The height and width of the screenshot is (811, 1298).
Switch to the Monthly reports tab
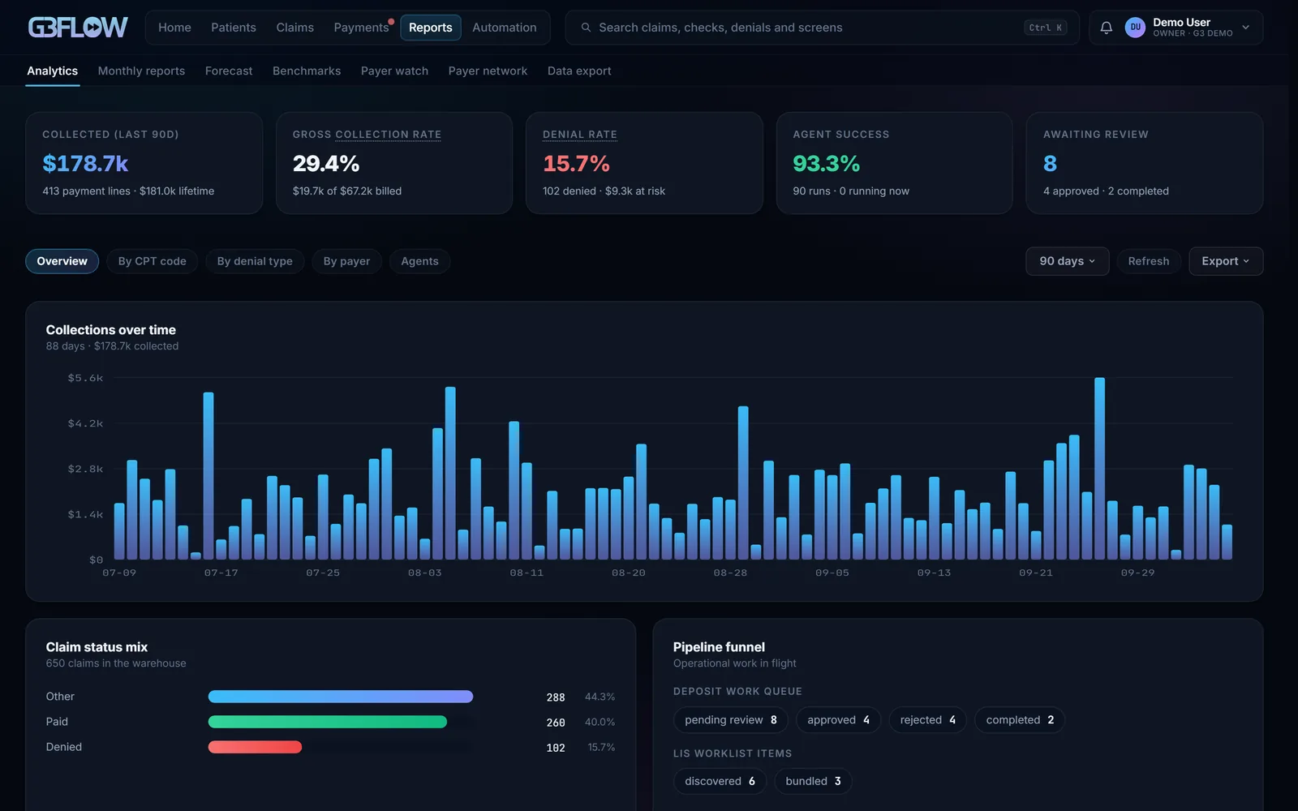click(141, 71)
